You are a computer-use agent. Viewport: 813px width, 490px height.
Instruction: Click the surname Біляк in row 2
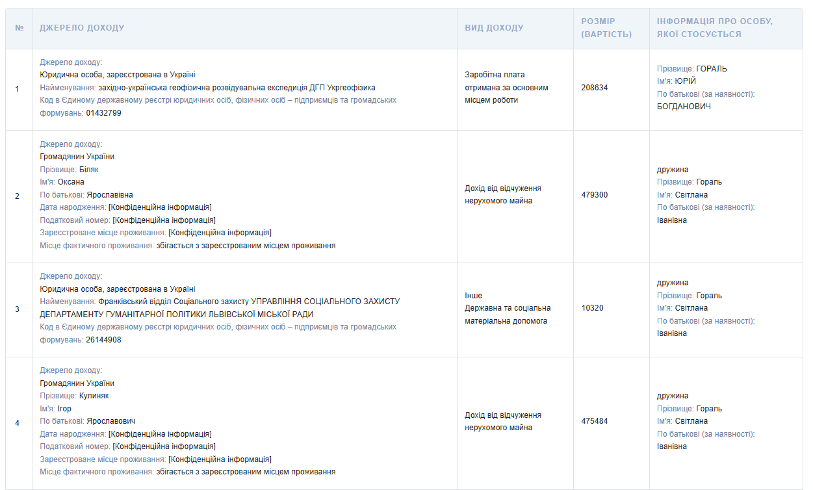88,170
